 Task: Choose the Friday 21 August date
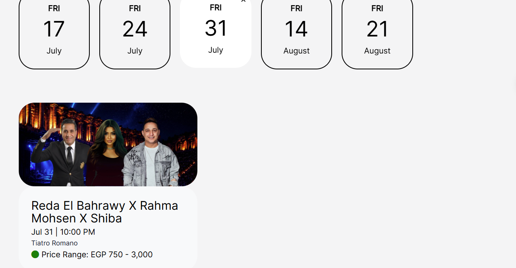(x=377, y=34)
